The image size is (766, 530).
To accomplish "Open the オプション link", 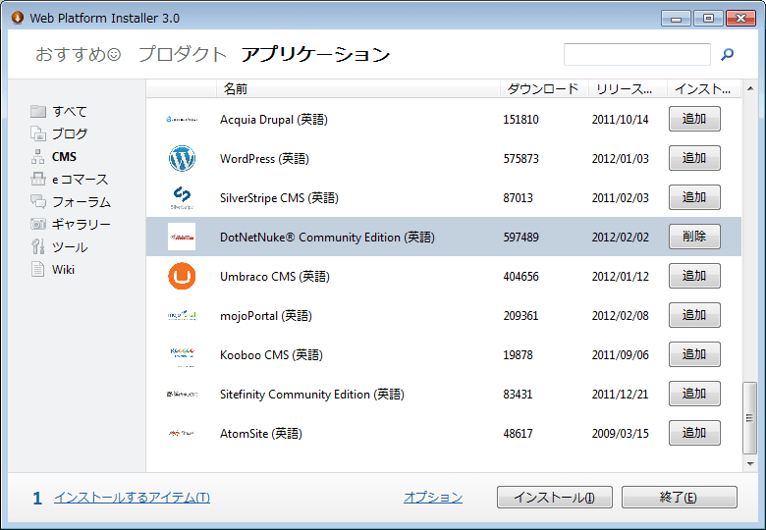I will (433, 498).
